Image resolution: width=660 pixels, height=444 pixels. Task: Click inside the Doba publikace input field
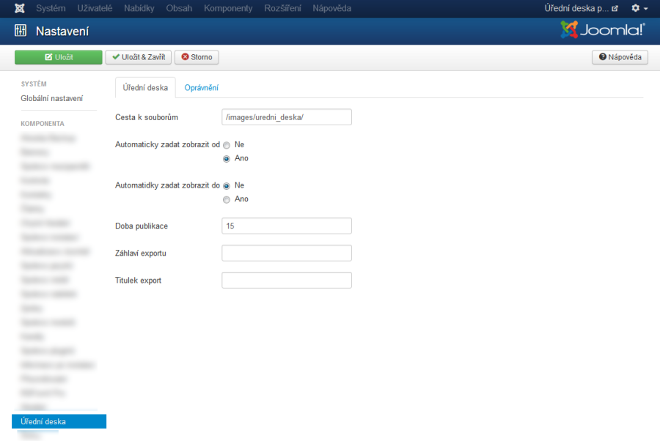pyautogui.click(x=286, y=226)
